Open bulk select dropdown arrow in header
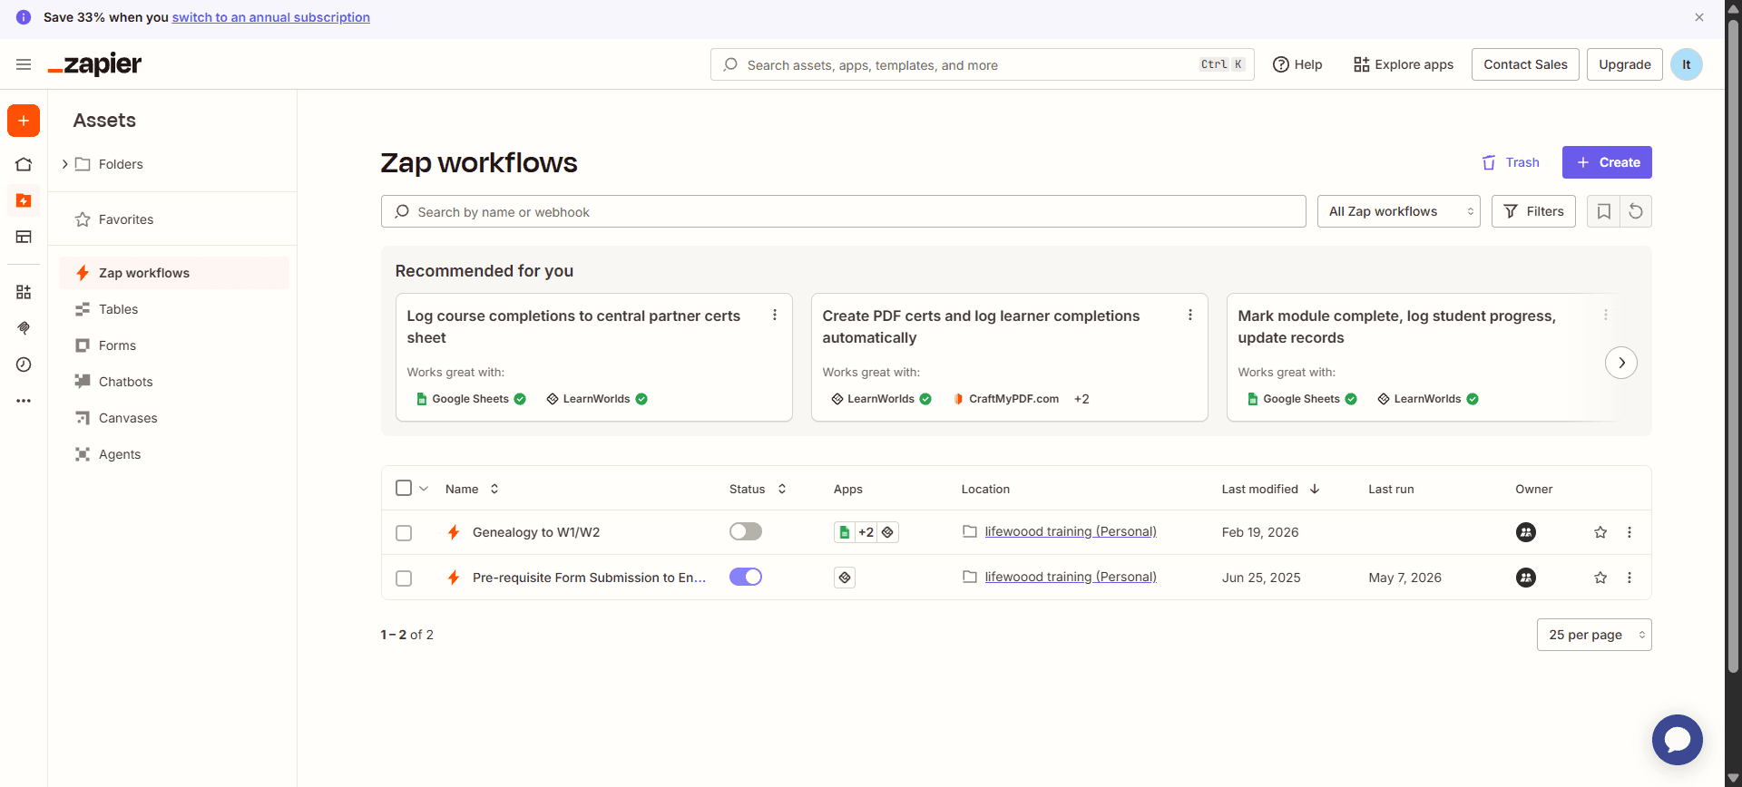Viewport: 1742px width, 787px height. (x=424, y=488)
